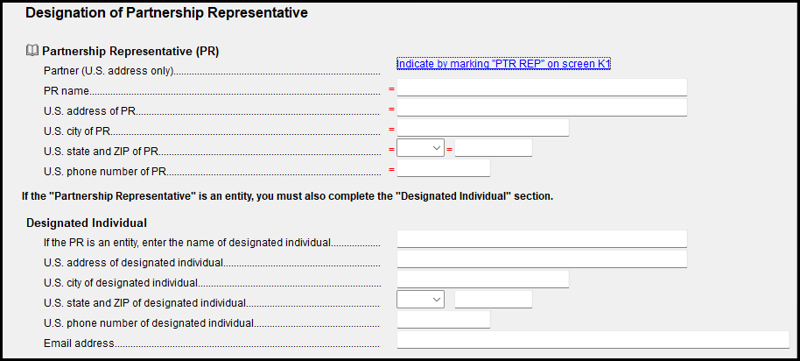Click the equals sign beside U.S. address of PR
The width and height of the screenshot is (800, 361).
(391, 109)
